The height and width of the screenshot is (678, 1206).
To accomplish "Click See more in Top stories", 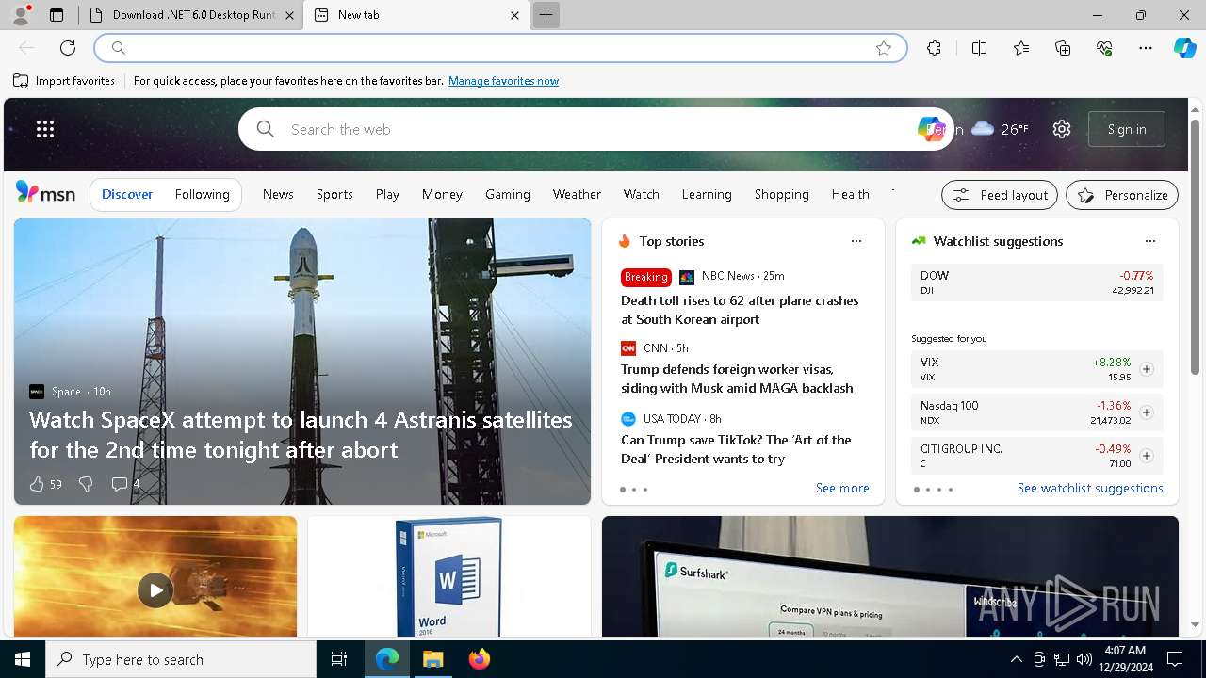I will click(x=842, y=488).
